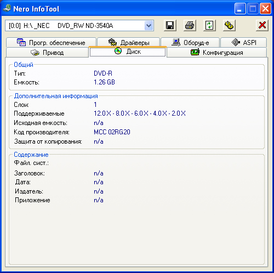
Task: Click the Защита от копирования label
Action: pyautogui.click(x=48, y=141)
